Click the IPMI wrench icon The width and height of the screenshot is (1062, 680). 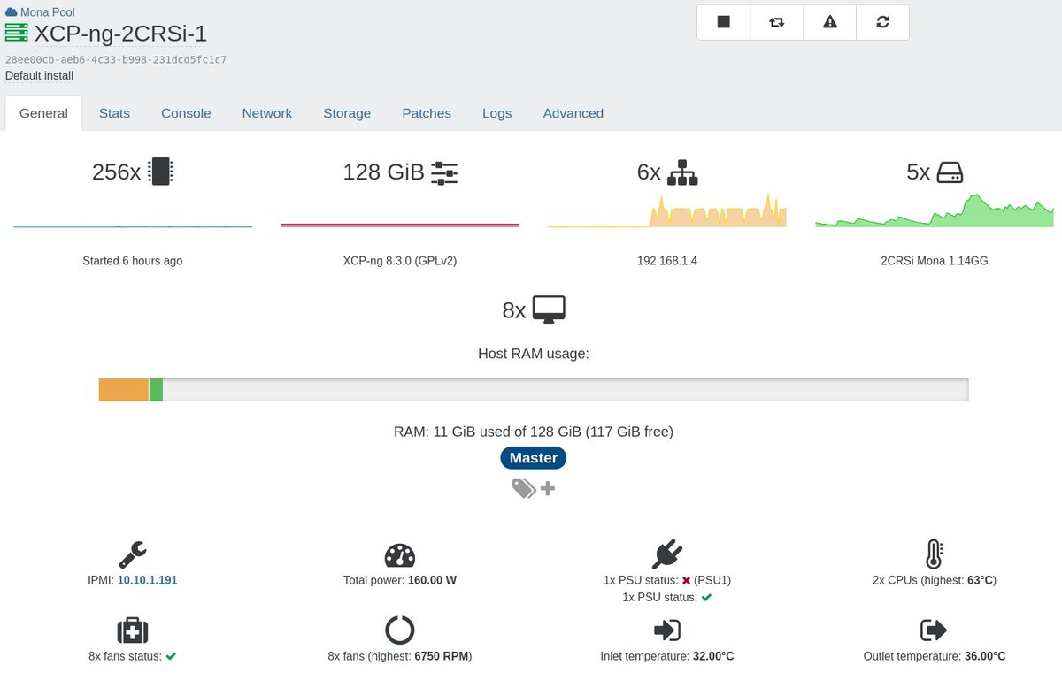tap(133, 554)
